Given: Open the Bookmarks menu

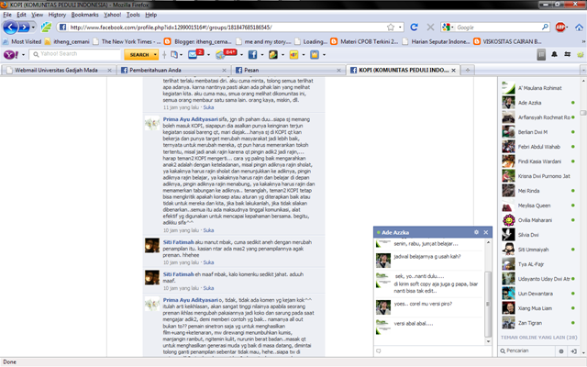Looking at the screenshot, I should [84, 15].
